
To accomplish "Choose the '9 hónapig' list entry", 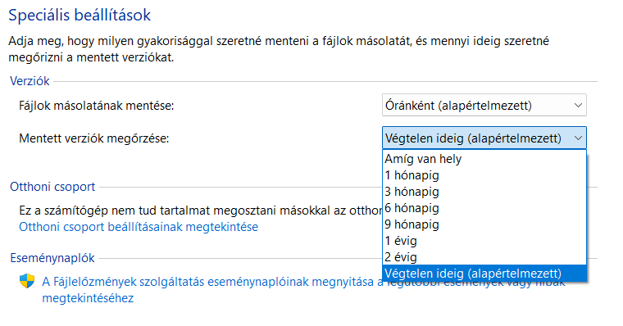I will (x=484, y=224).
